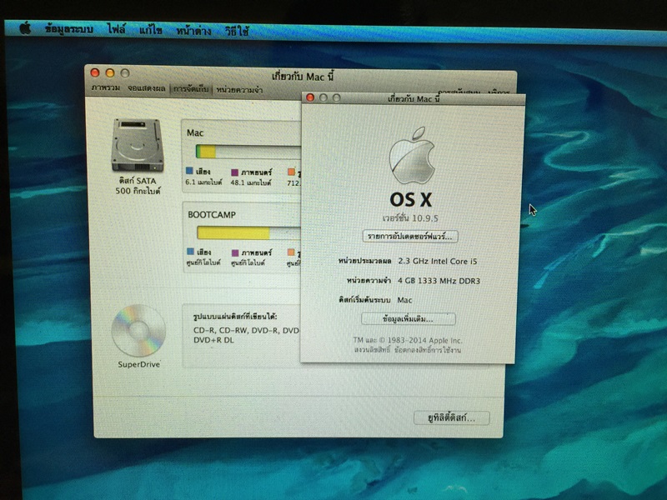Image resolution: width=667 pixels, height=500 pixels.
Task: Click the BOOTCAMP volume name
Action: pos(212,215)
